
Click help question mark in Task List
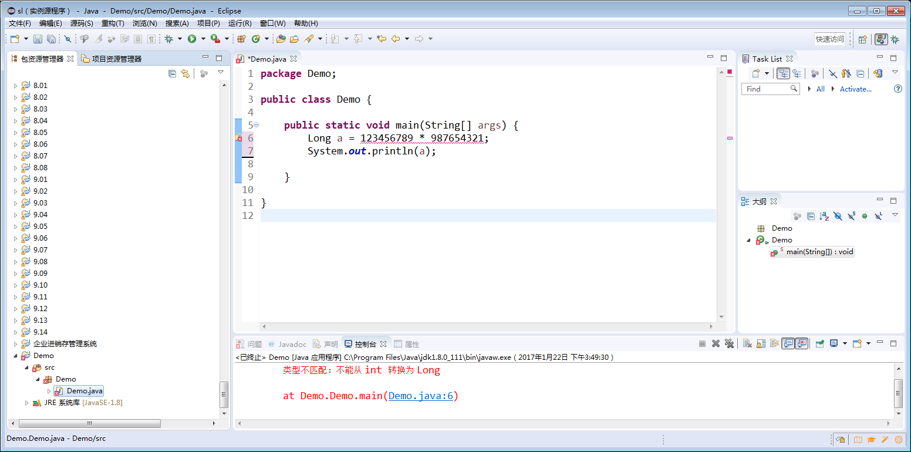click(897, 89)
